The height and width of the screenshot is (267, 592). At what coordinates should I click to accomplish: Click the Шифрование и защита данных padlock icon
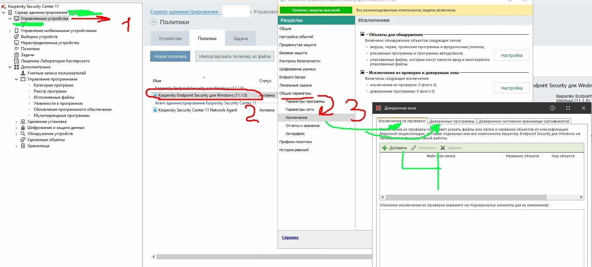(x=23, y=128)
